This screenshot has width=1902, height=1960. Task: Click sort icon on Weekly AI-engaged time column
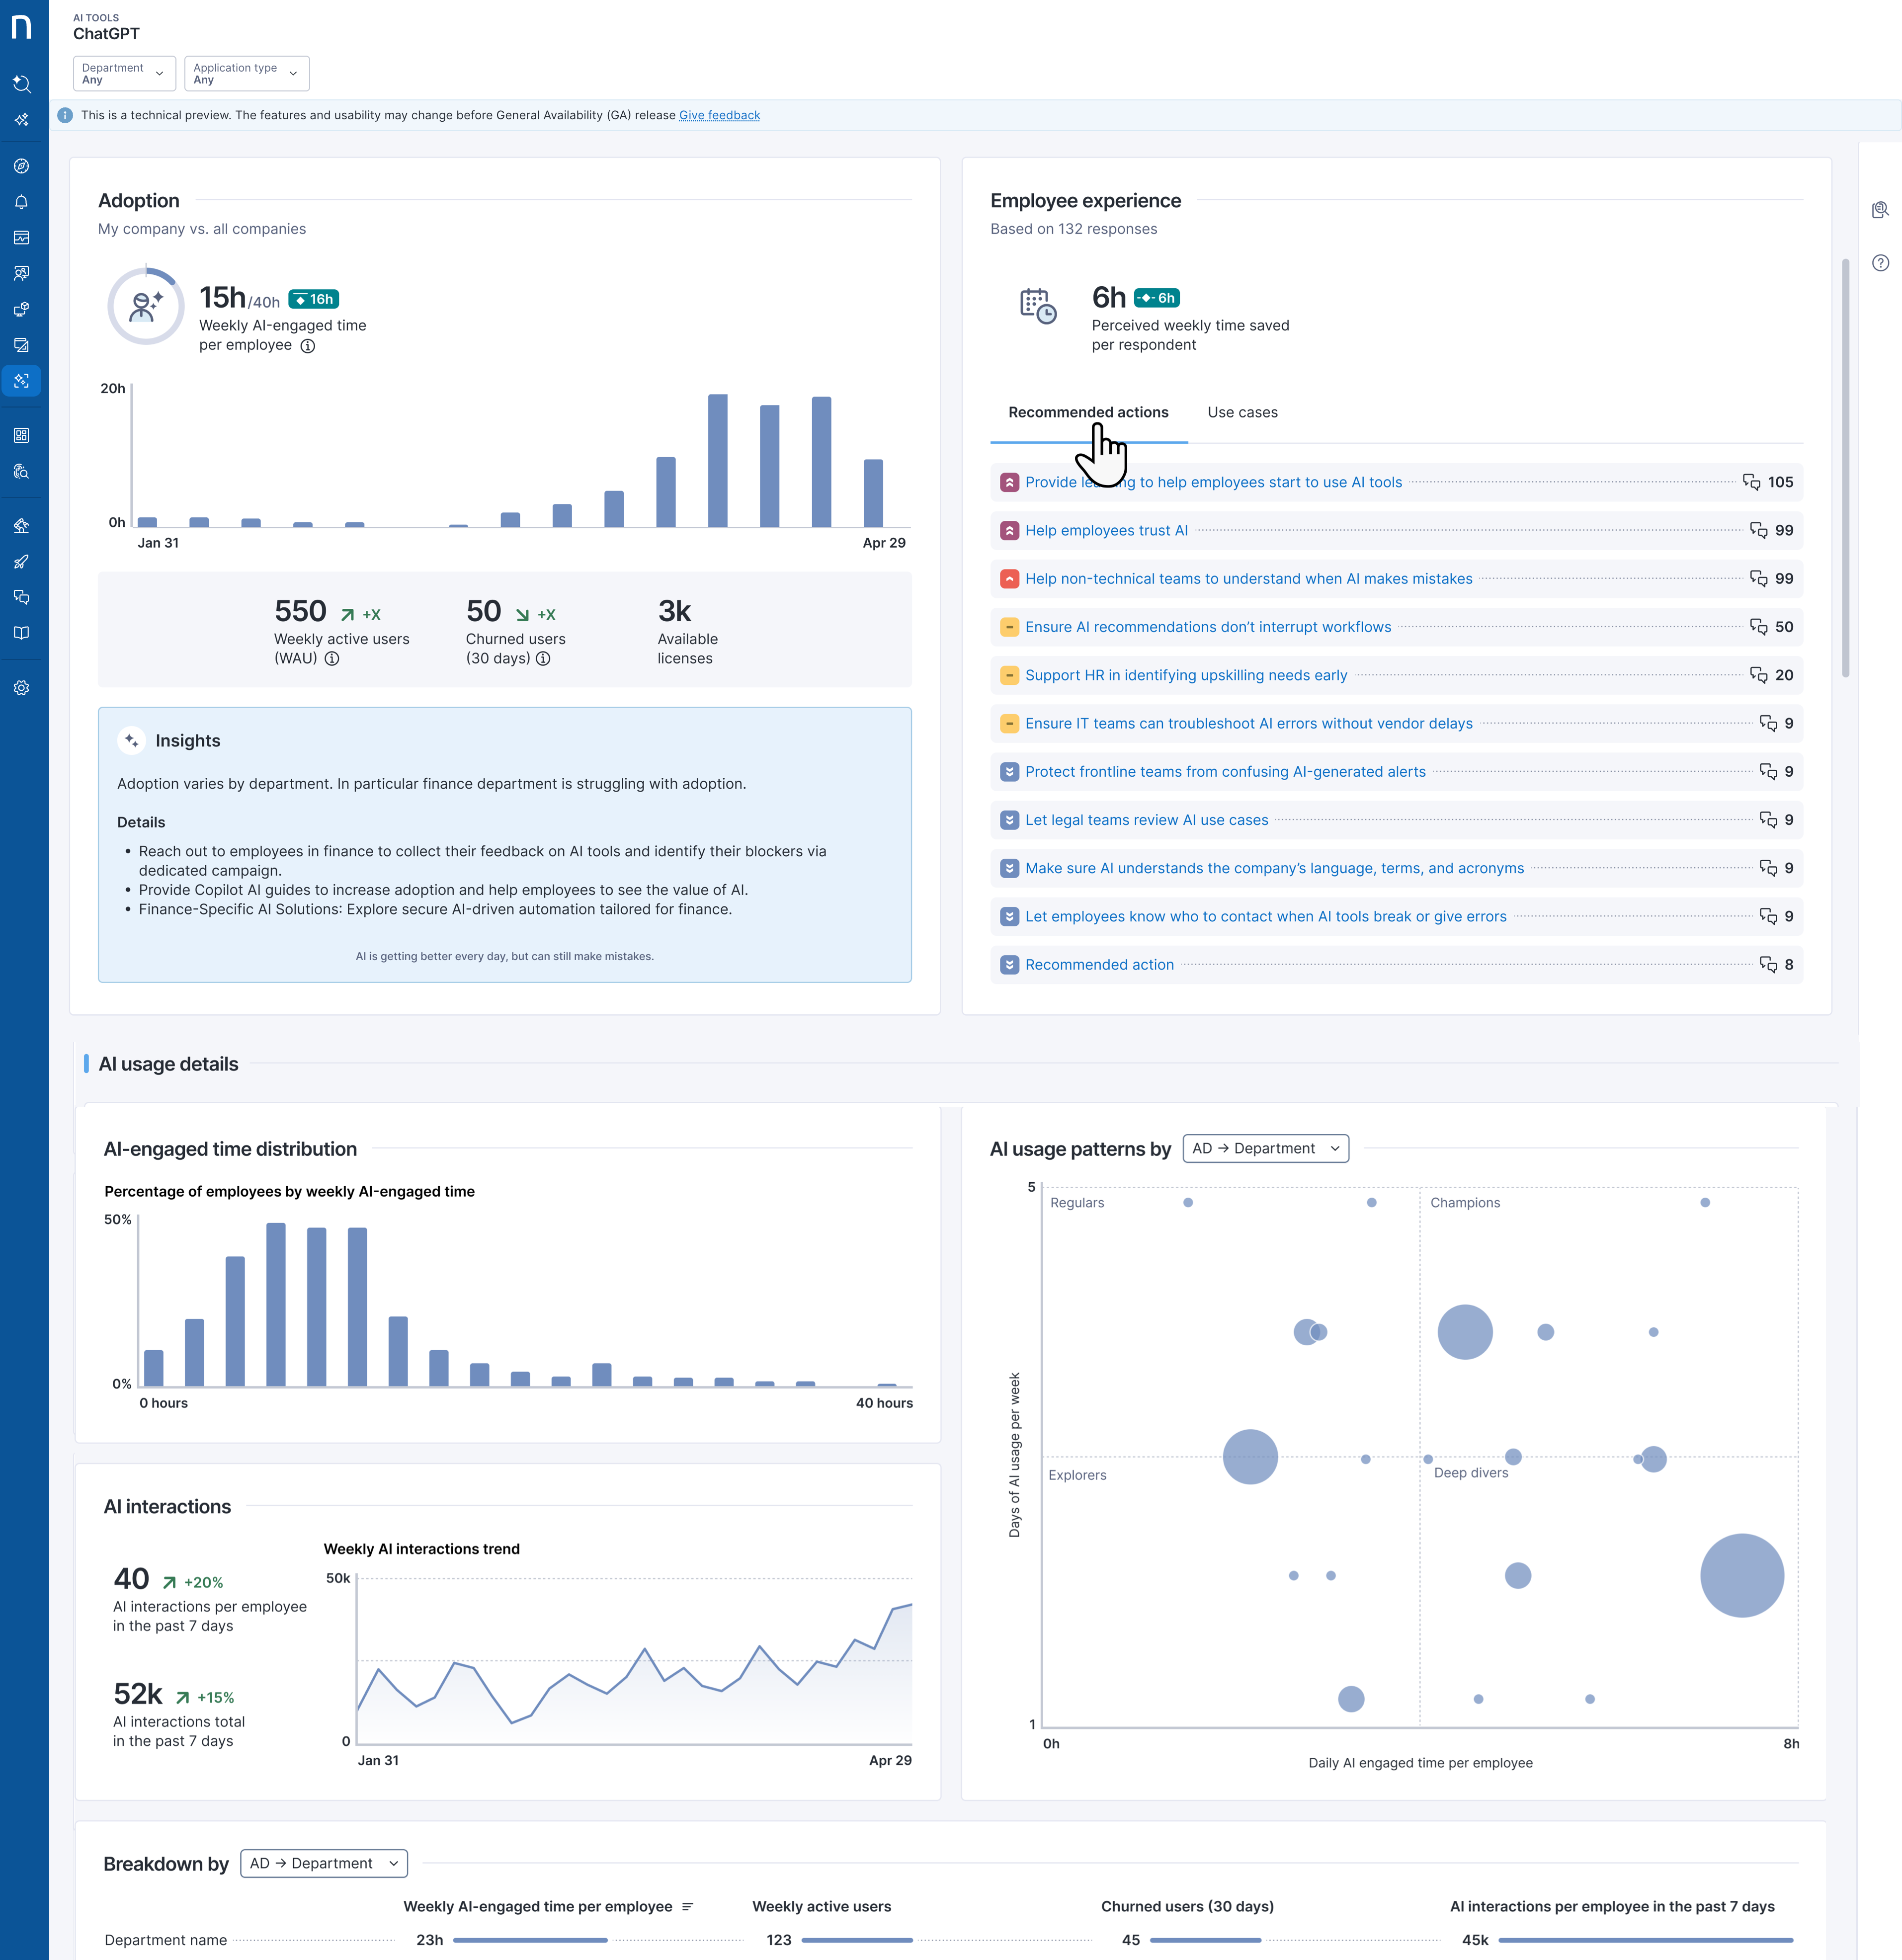[688, 1907]
